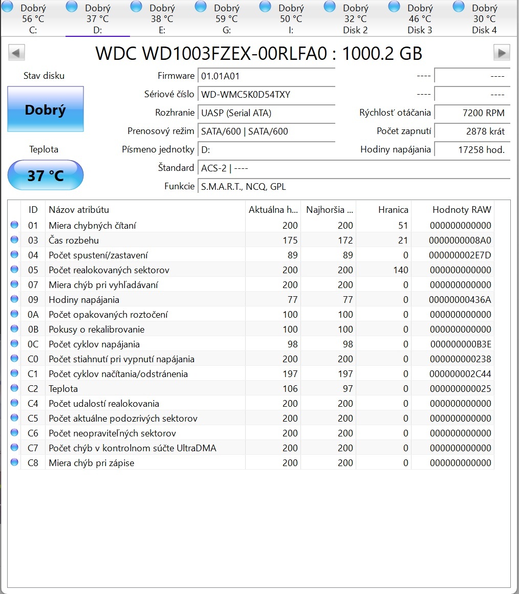This screenshot has width=519, height=594.
Task: Click the blue health icon above the E: drive
Action: (136, 7)
